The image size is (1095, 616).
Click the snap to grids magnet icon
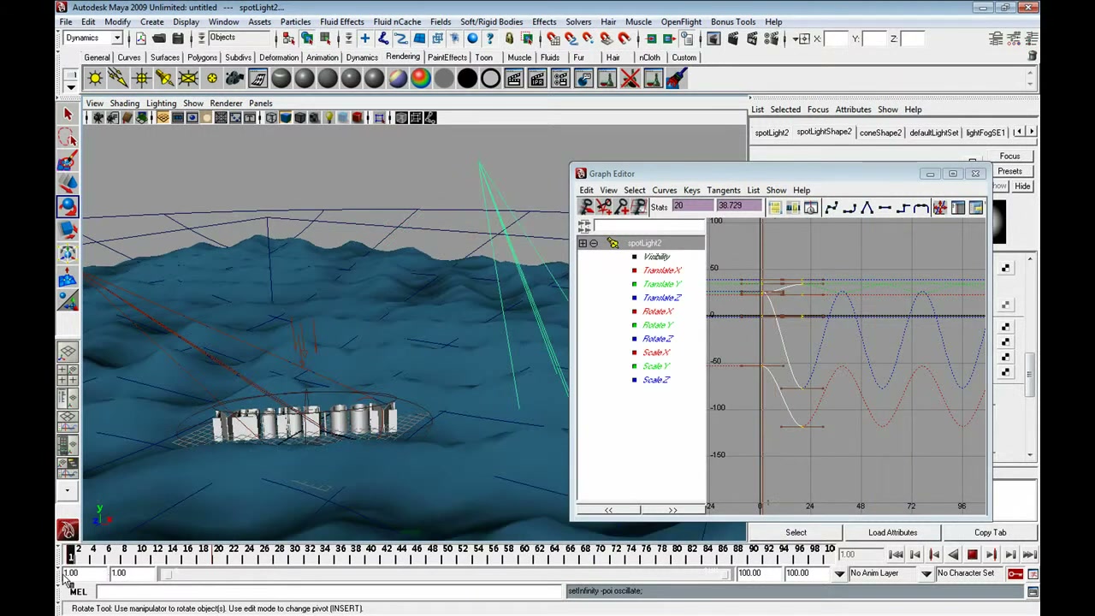point(553,38)
